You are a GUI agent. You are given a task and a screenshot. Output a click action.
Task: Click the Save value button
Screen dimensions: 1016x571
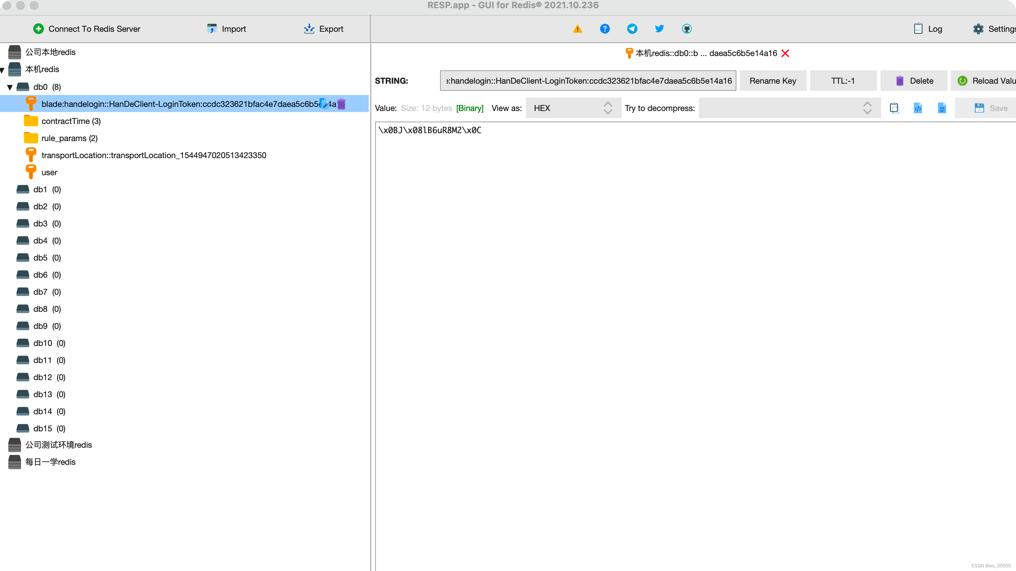point(985,108)
